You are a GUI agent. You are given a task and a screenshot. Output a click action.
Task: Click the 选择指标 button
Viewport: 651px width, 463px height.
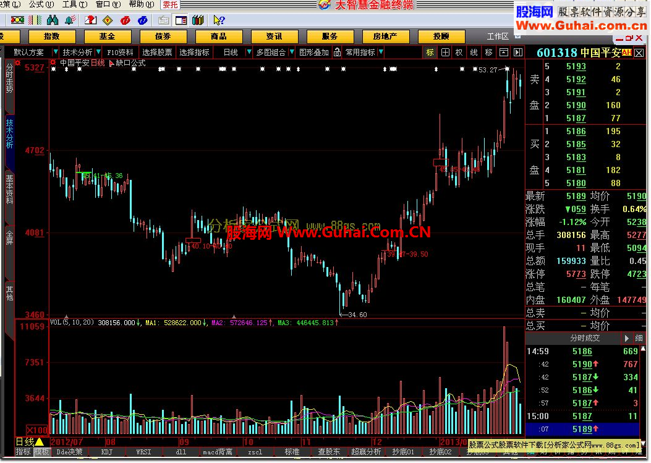(x=194, y=53)
